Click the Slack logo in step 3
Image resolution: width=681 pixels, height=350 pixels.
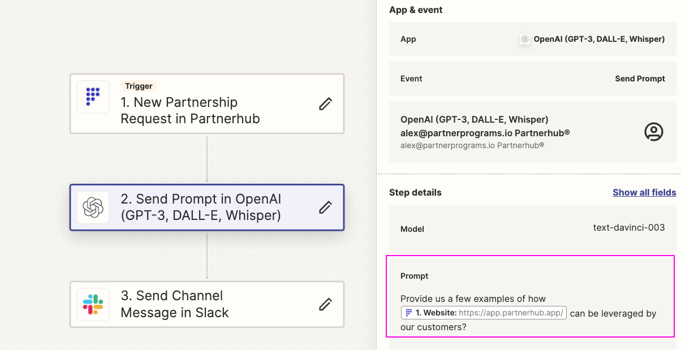pyautogui.click(x=93, y=304)
